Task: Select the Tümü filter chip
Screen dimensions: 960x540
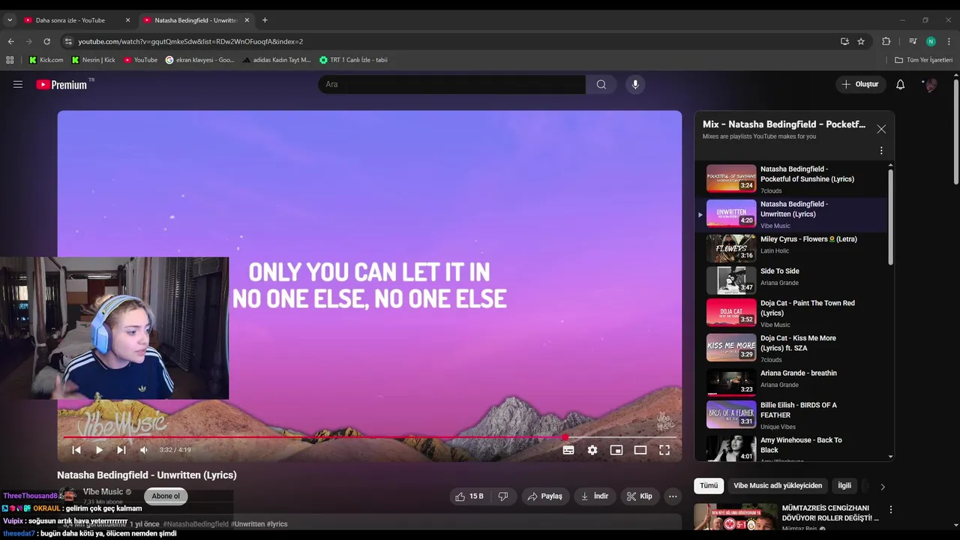Action: tap(709, 486)
